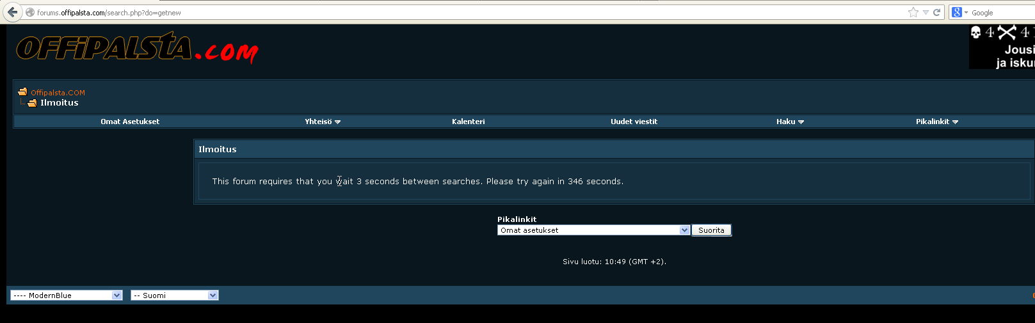Click the Google search engine icon

pyautogui.click(x=957, y=12)
